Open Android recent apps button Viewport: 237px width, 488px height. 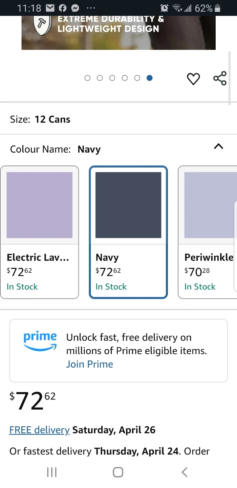click(x=51, y=472)
